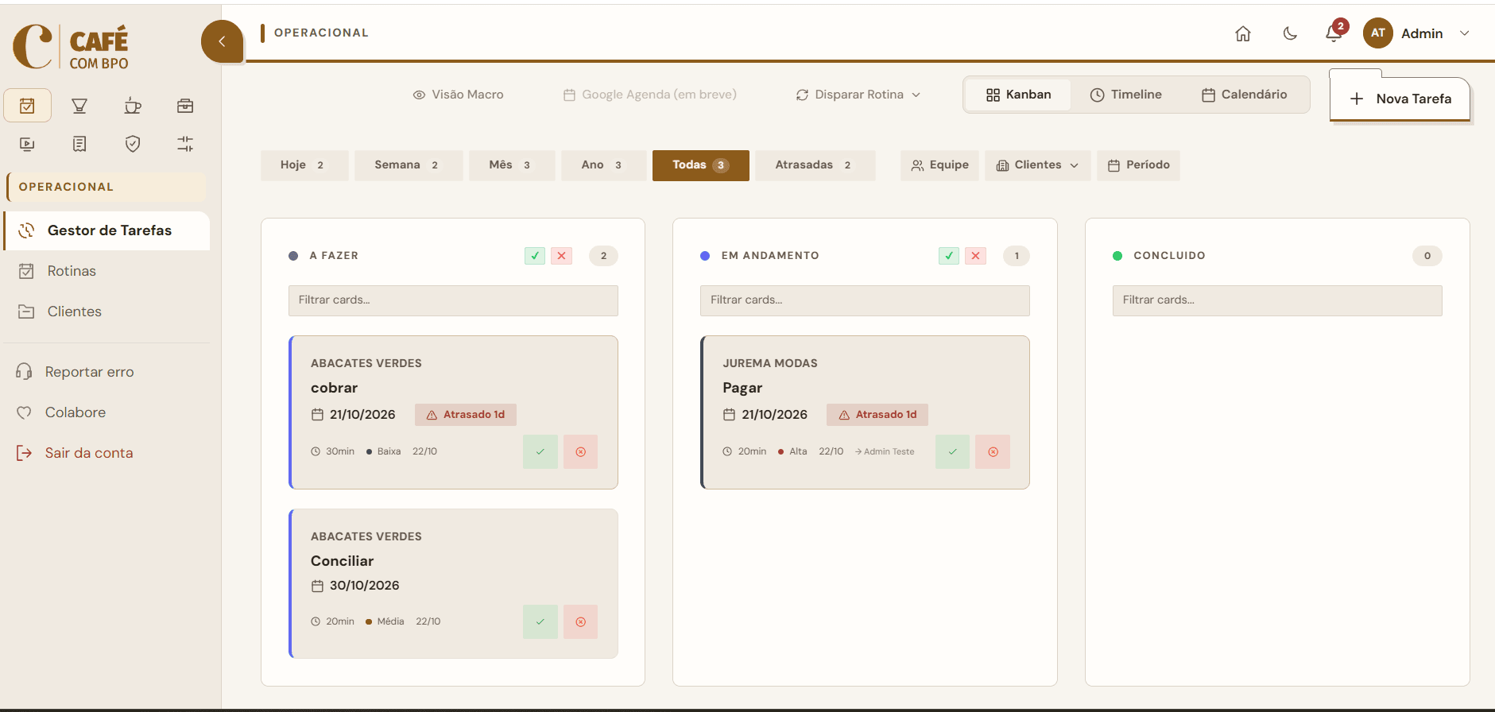Focus Filtrar cards field in Concluido
Viewport: 1495px width, 712px height.
point(1277,300)
